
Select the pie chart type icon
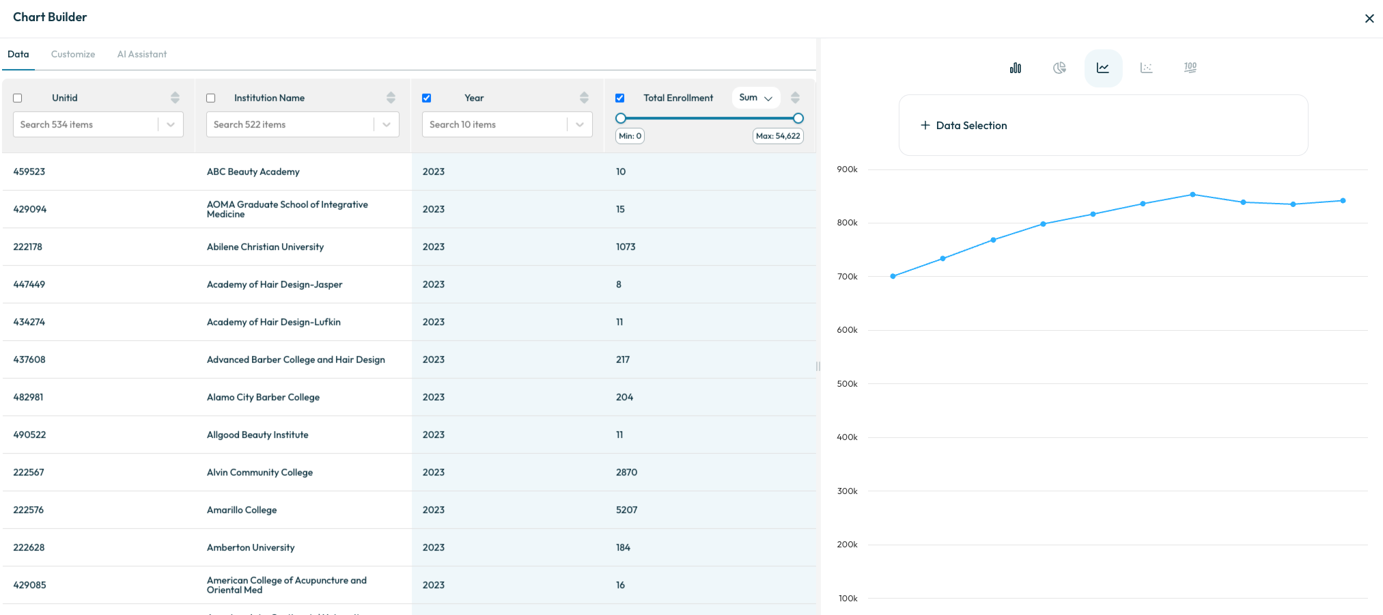tap(1059, 68)
